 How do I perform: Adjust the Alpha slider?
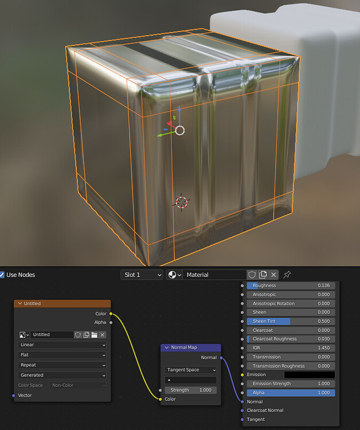click(x=291, y=393)
